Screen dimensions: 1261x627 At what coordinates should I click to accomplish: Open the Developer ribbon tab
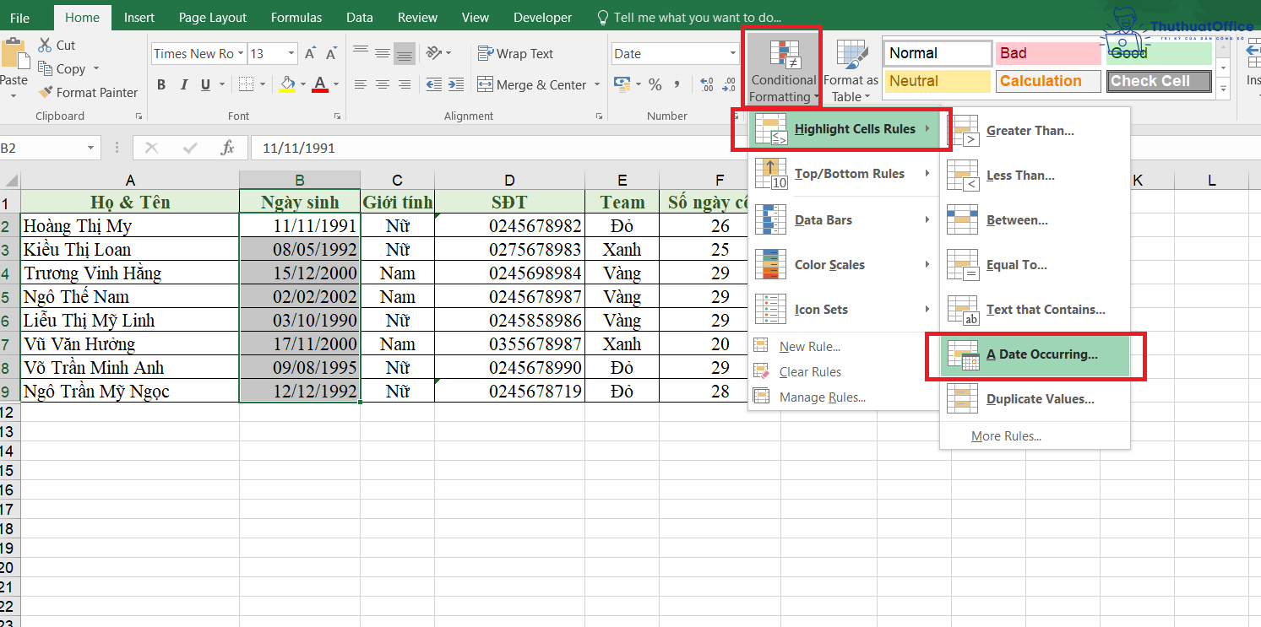tap(542, 17)
